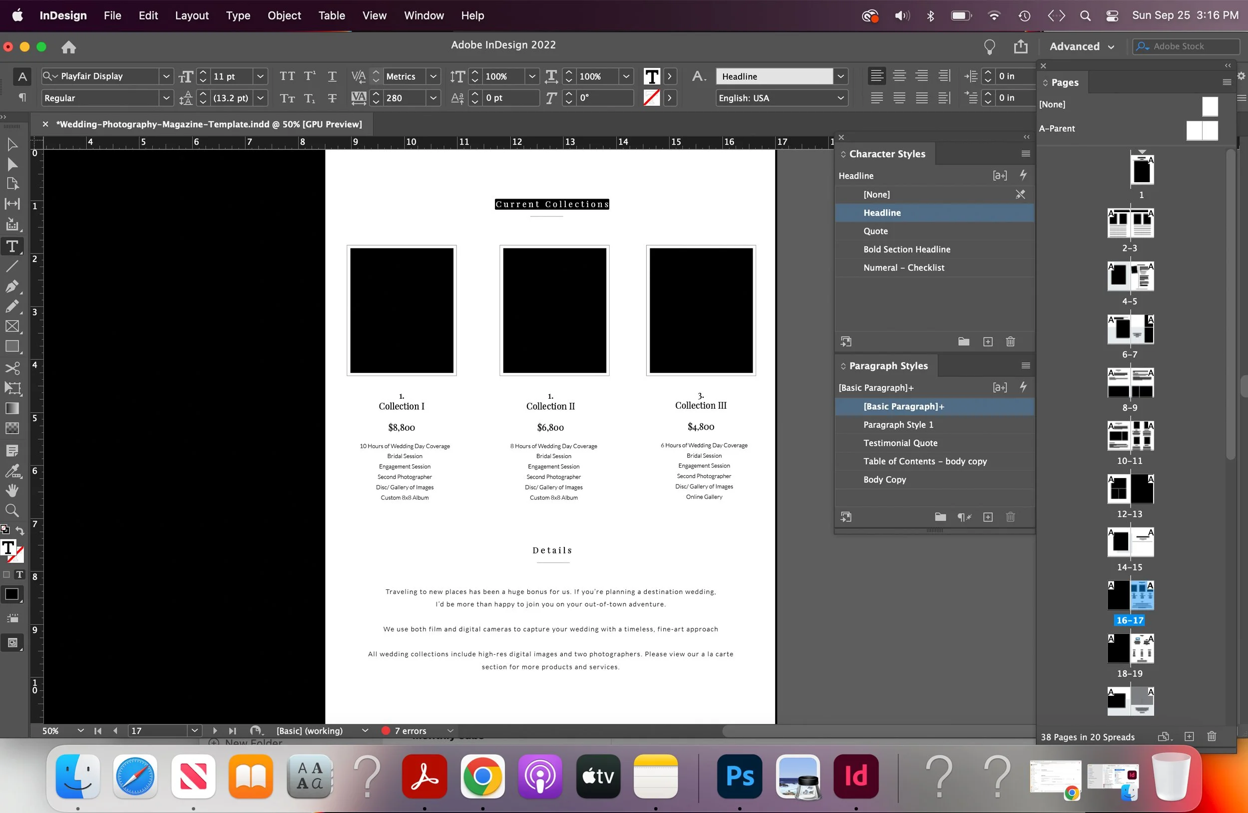This screenshot has width=1248, height=813.
Task: Open the Type menu
Action: pyautogui.click(x=238, y=16)
